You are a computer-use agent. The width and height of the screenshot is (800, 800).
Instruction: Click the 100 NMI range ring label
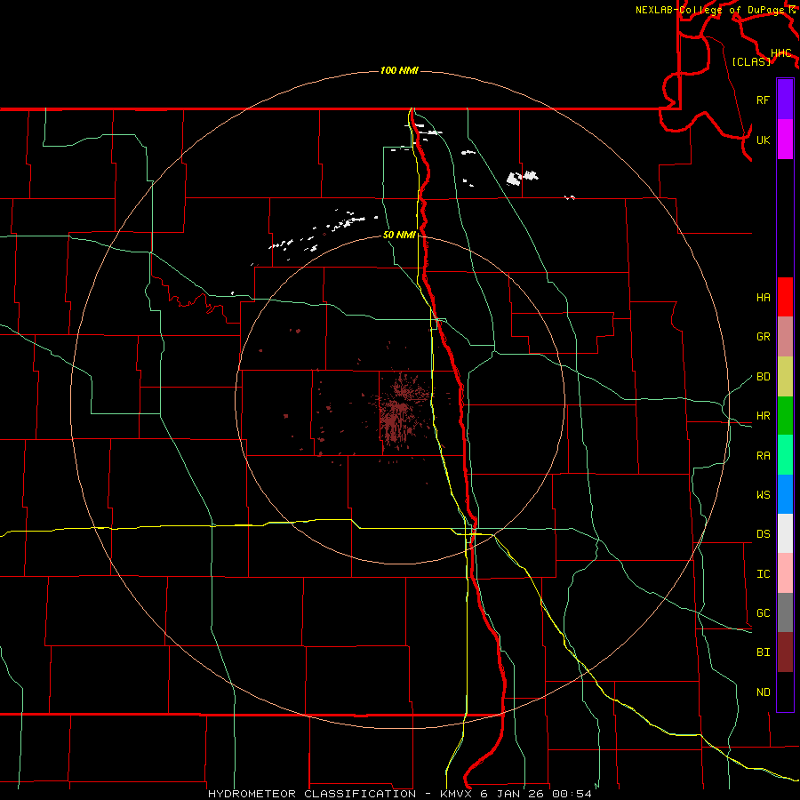[x=399, y=70]
